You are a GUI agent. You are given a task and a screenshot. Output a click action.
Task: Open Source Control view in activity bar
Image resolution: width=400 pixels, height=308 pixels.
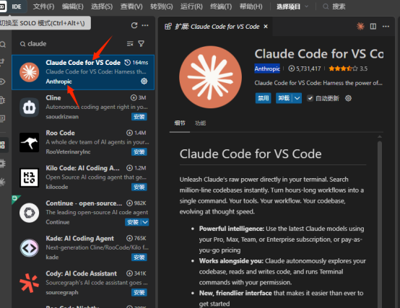3,62
